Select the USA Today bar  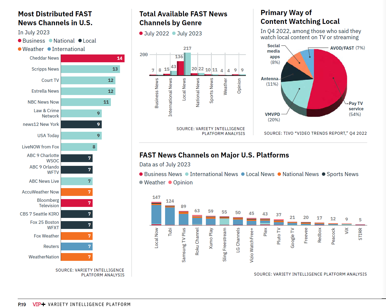81,136
